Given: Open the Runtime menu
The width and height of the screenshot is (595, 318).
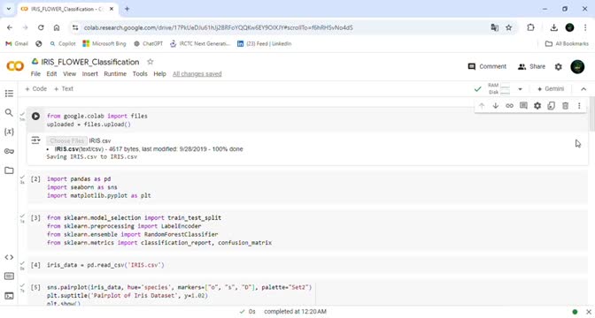Looking at the screenshot, I should coord(115,74).
